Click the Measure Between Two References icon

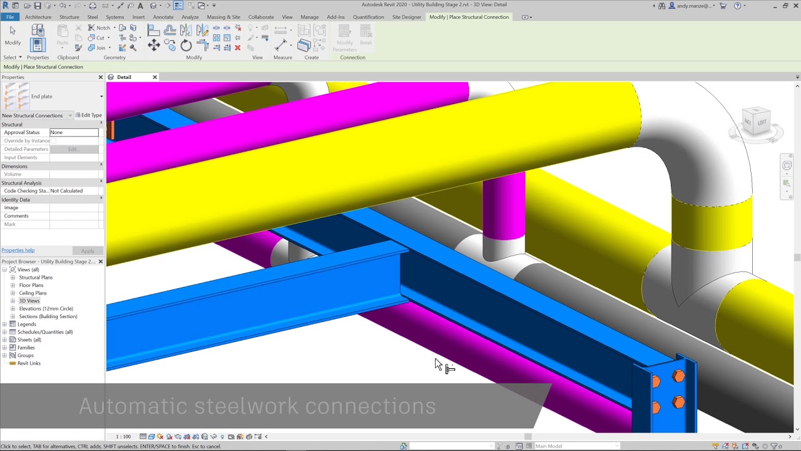[x=280, y=29]
